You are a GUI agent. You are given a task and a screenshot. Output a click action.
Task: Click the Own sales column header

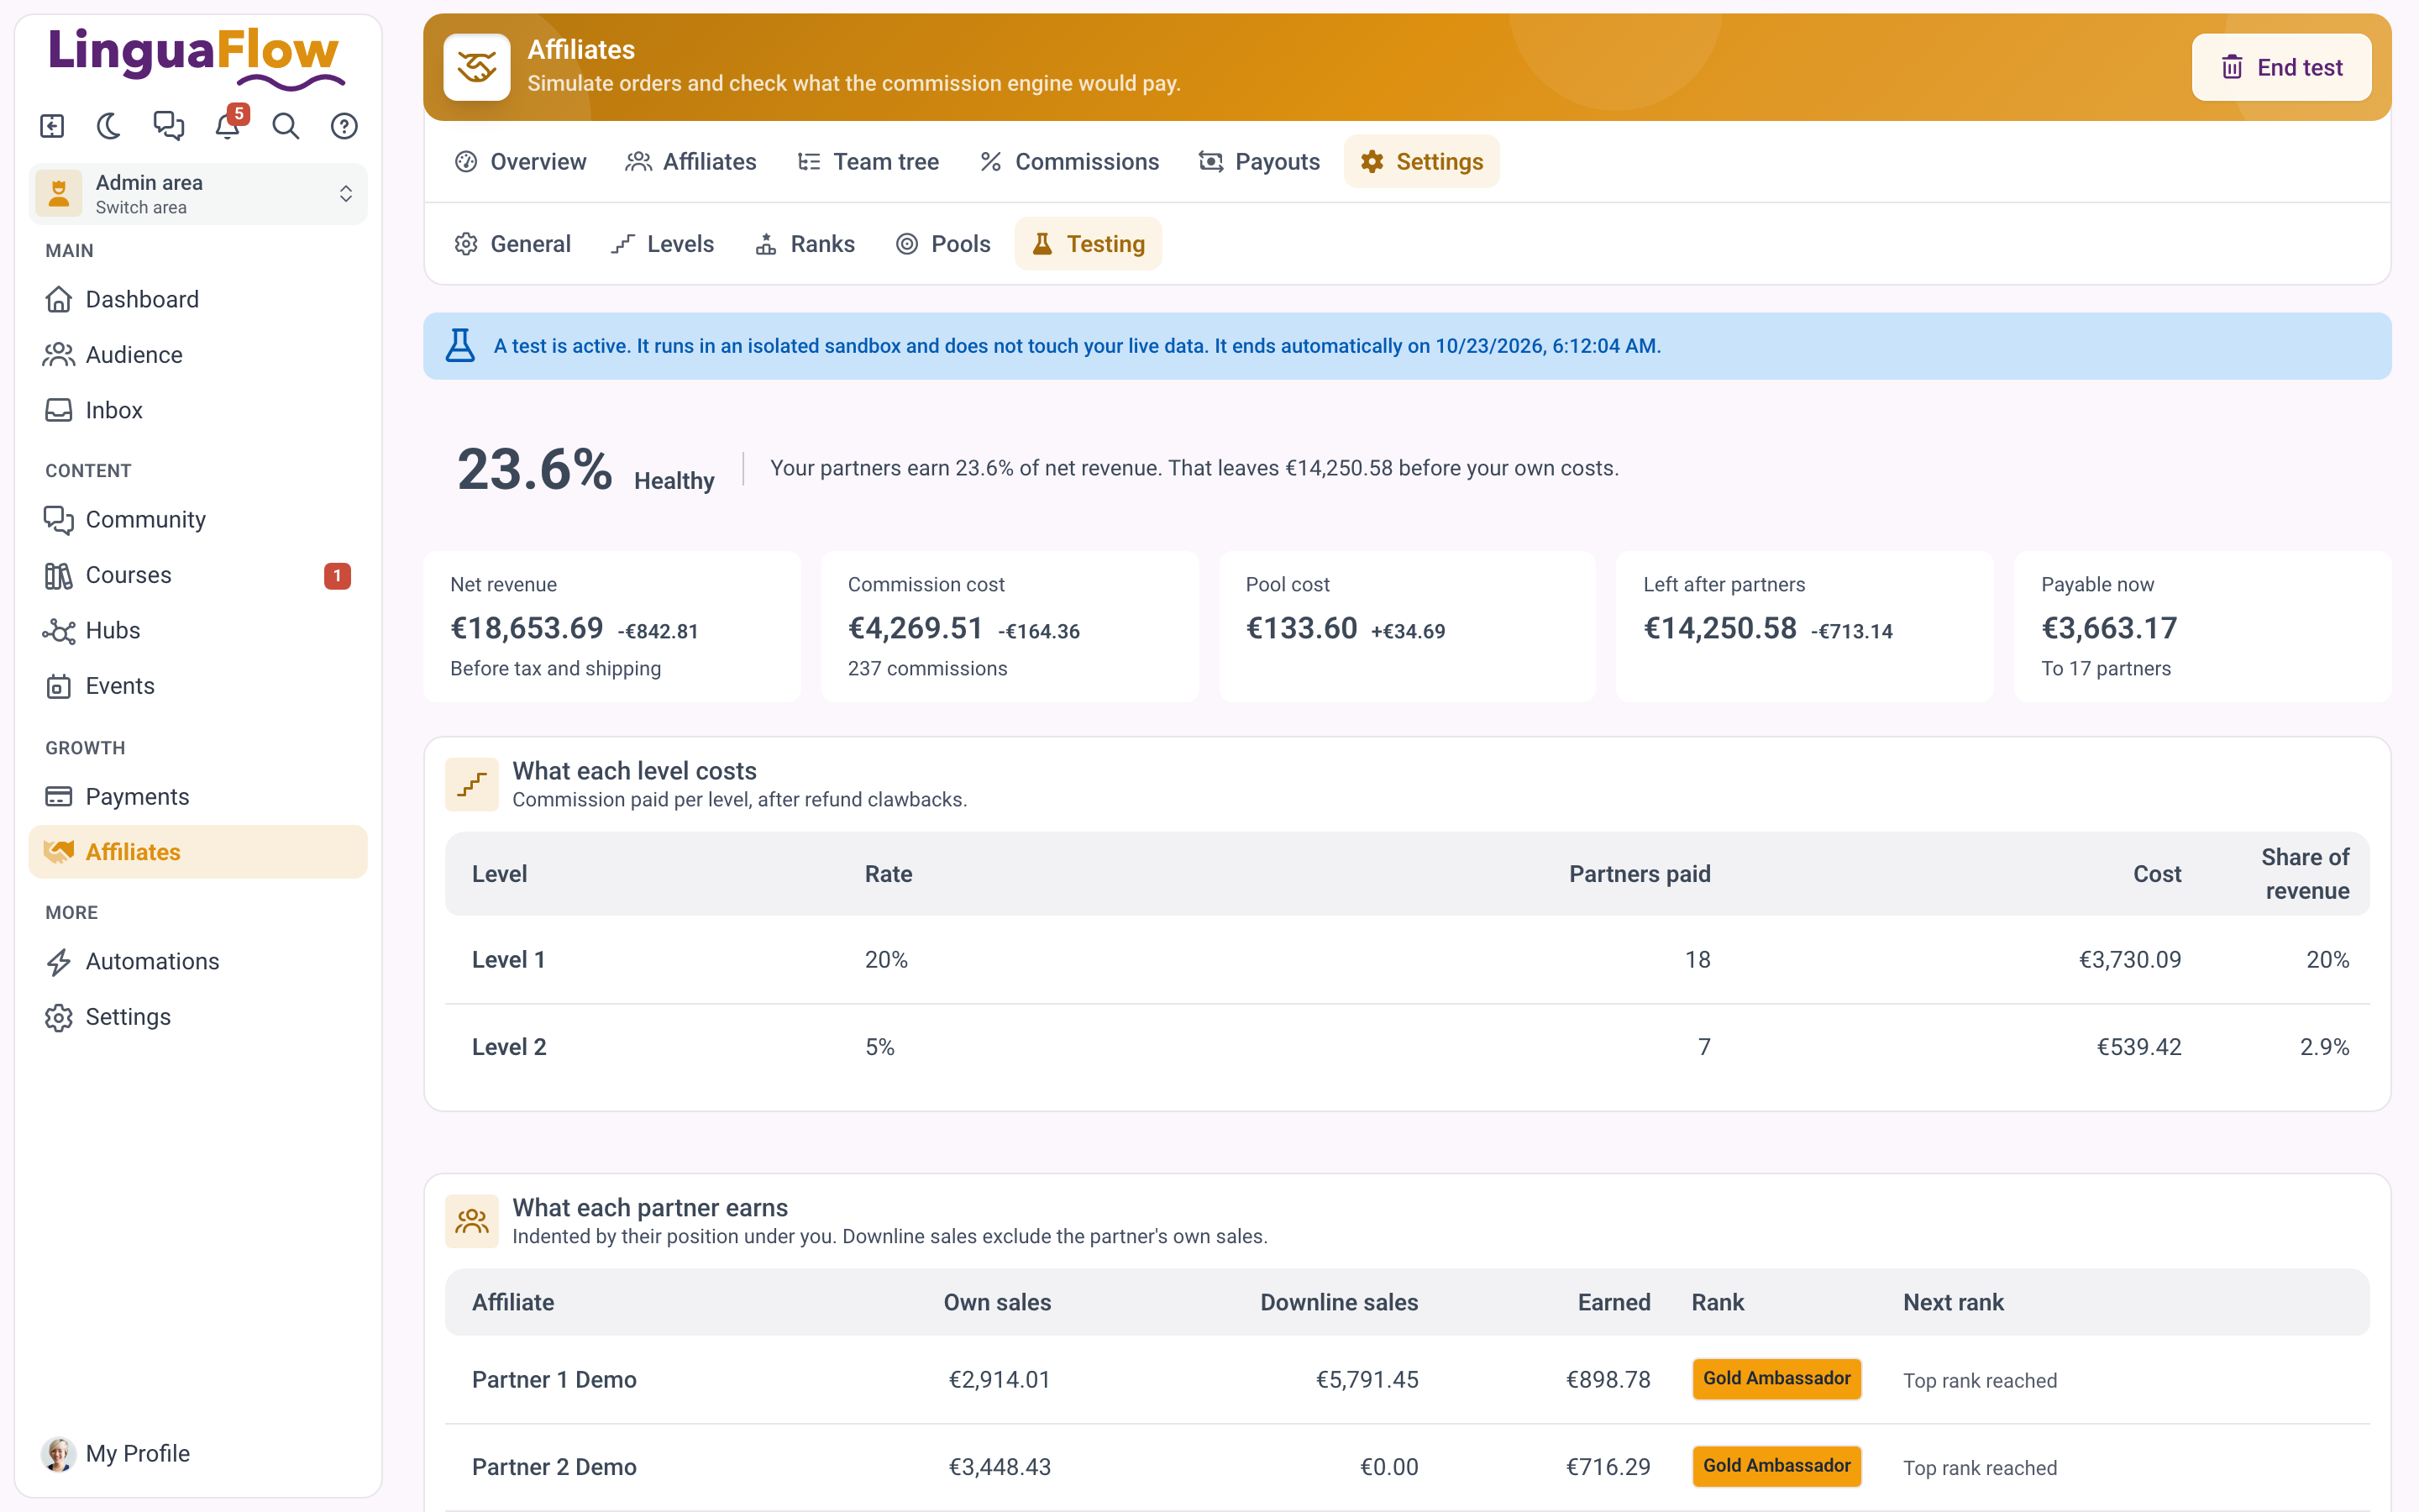997,1302
